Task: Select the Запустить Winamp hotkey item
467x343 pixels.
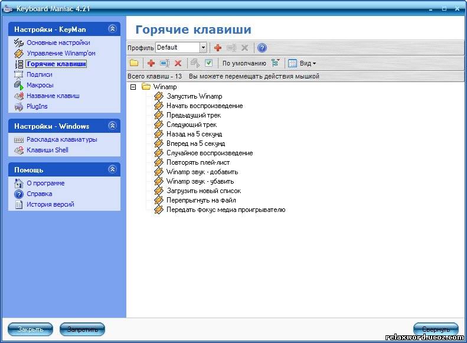Action: [x=194, y=96]
